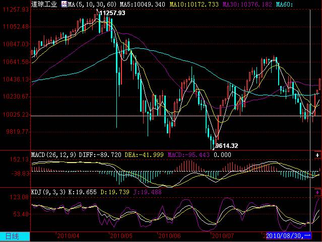This screenshot has width=322, height=242.
Task: Click the 2010/08/30 cursor date label
Action: [x=289, y=235]
